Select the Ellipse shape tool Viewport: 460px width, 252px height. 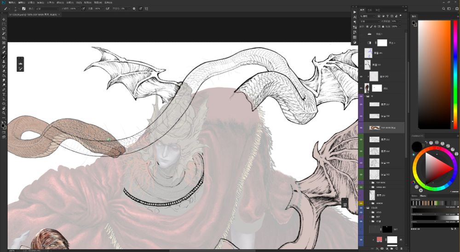tap(4, 104)
